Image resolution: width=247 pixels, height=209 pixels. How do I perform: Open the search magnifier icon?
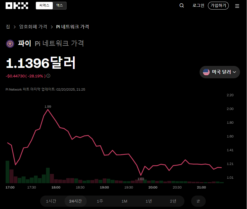182,6
